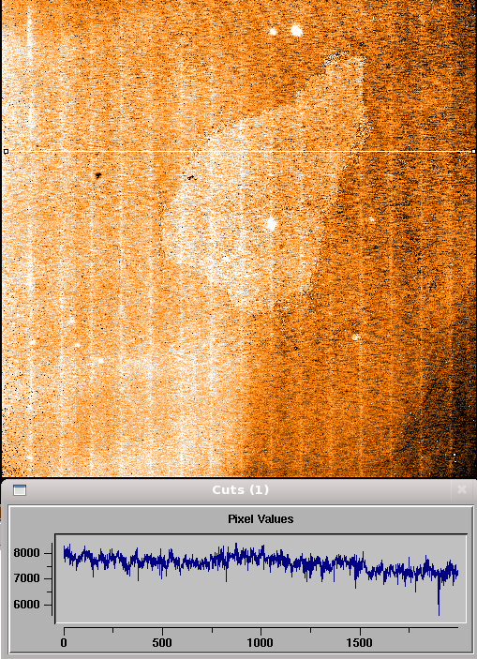Click the 1500 label on the plot x-axis
This screenshot has width=477, height=659.
point(359,643)
